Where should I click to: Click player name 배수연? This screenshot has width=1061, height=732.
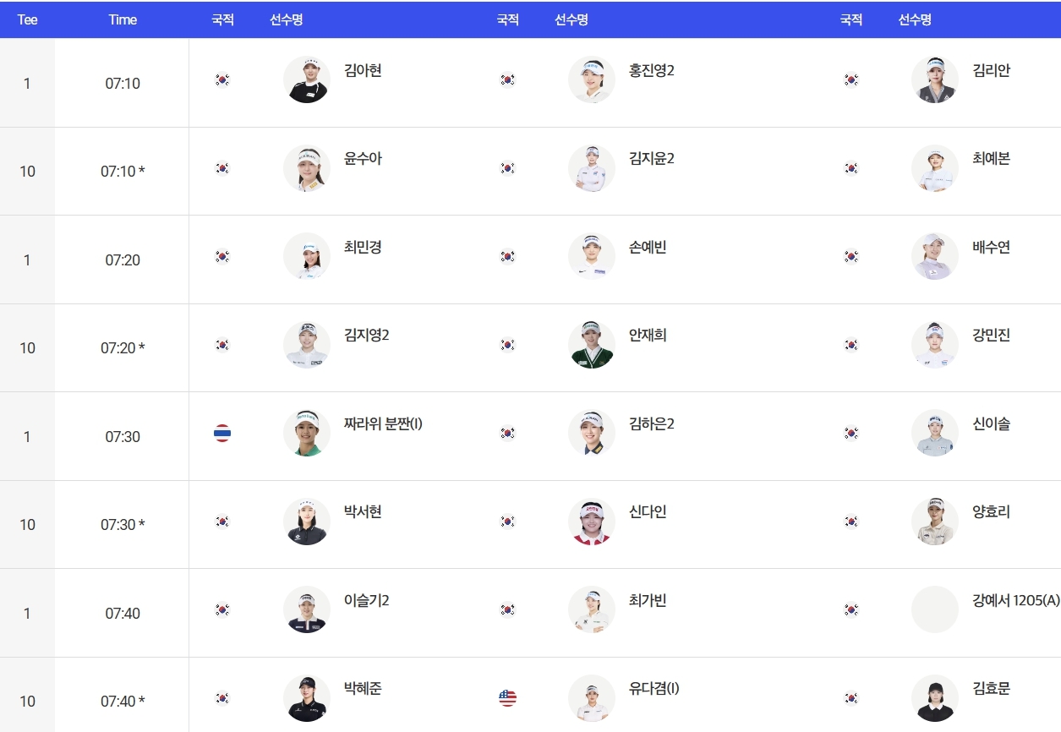[x=991, y=248]
